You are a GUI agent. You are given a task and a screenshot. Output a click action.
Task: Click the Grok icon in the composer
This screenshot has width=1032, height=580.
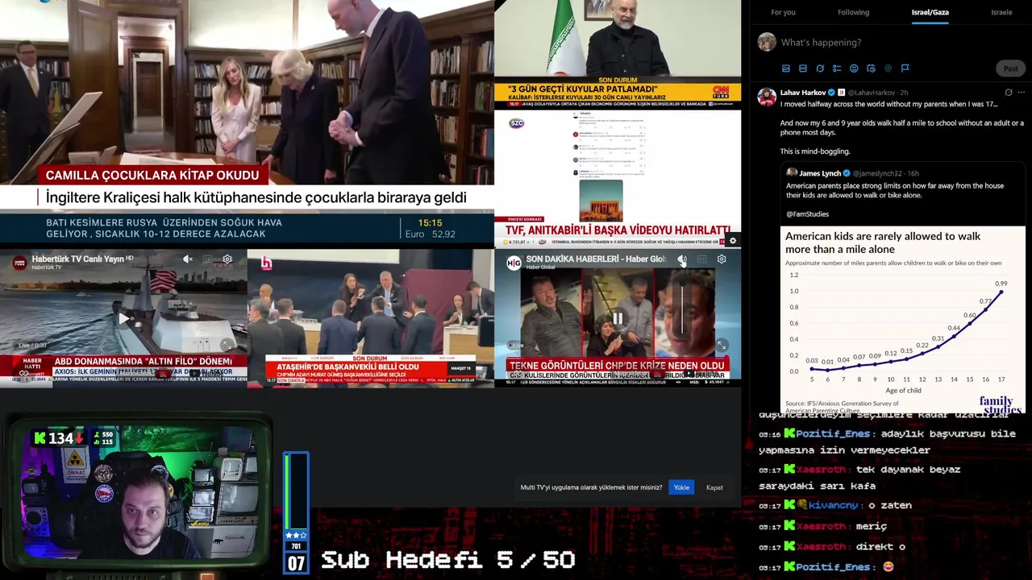click(x=820, y=68)
